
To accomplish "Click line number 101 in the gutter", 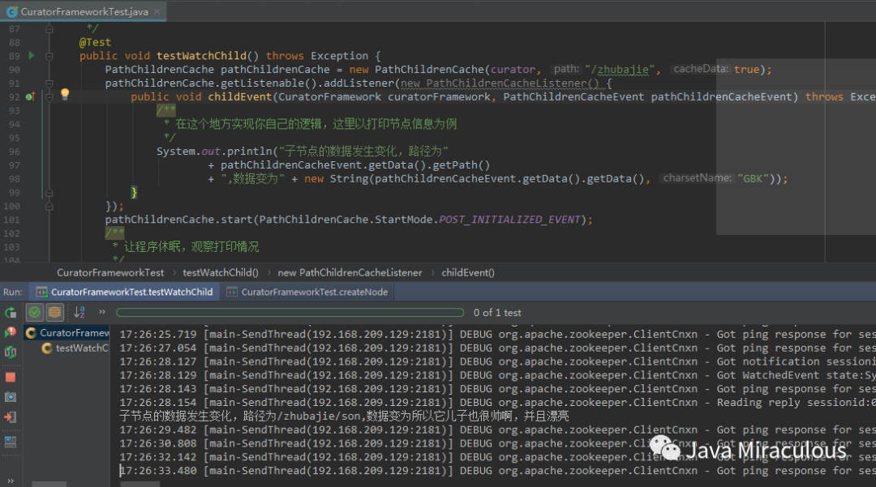I will 11,220.
